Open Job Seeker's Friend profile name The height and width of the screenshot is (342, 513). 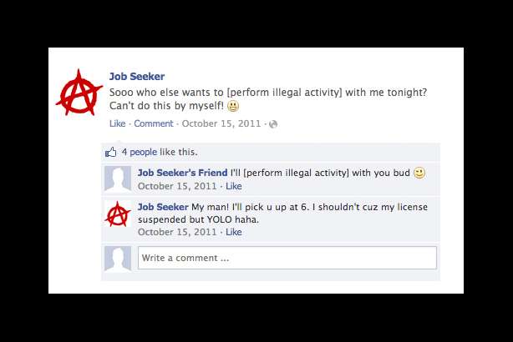(x=183, y=173)
